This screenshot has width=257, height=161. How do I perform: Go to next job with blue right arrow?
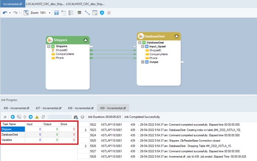(31, 117)
